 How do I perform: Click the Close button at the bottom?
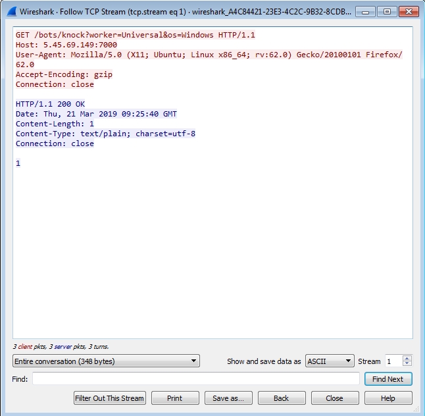tap(335, 398)
